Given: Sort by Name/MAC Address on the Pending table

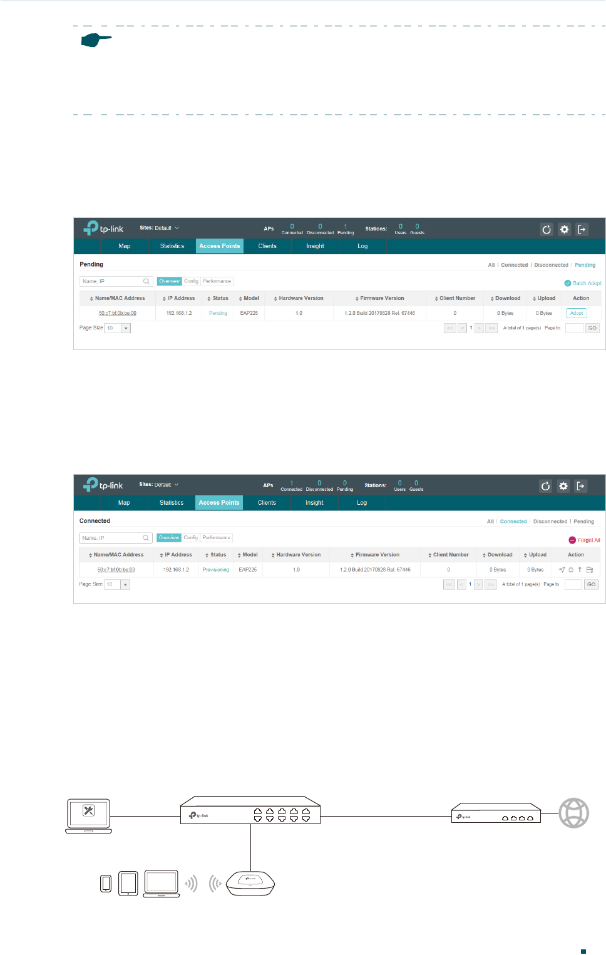Looking at the screenshot, I should 117,299.
